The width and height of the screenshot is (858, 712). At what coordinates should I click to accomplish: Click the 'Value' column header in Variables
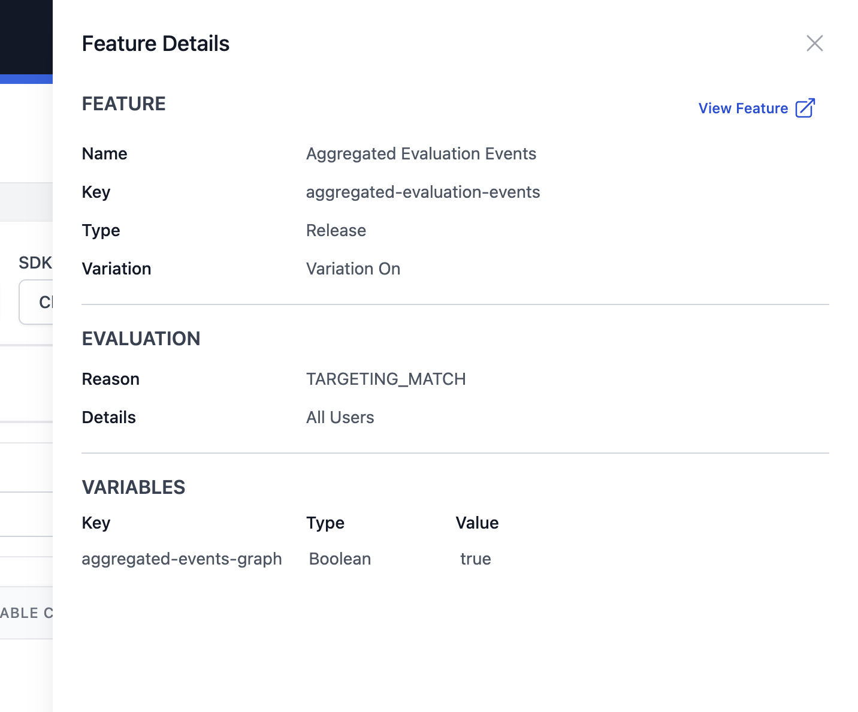coord(477,523)
